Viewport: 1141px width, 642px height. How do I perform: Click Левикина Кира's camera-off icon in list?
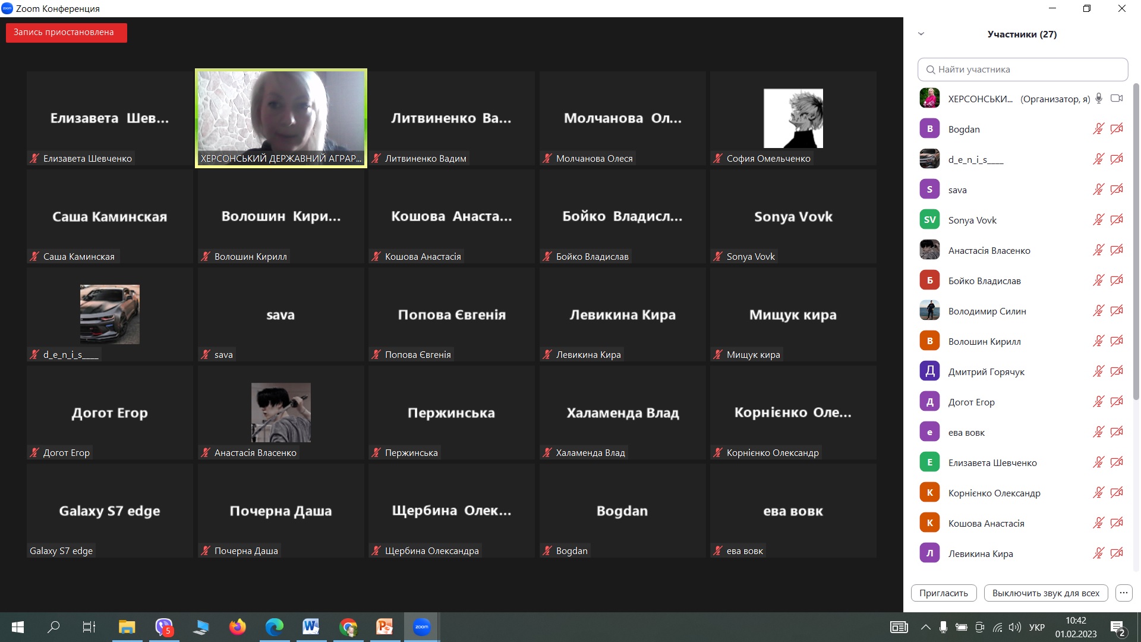pos(1117,553)
